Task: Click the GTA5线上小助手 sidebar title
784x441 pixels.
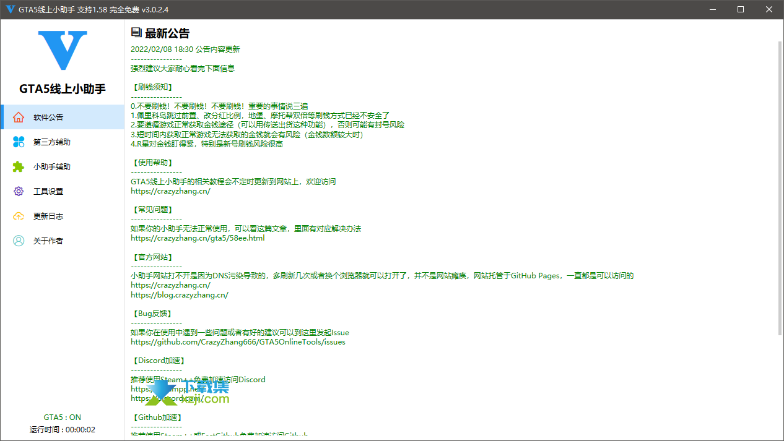Action: coord(63,89)
